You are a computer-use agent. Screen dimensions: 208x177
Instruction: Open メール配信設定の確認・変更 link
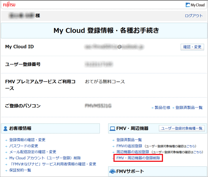pyautogui.click(x=33, y=152)
